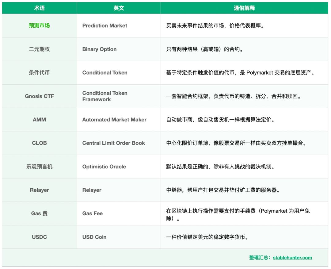The height and width of the screenshot is (269, 331).
Task: Click the AMM term cell
Action: [x=39, y=120]
